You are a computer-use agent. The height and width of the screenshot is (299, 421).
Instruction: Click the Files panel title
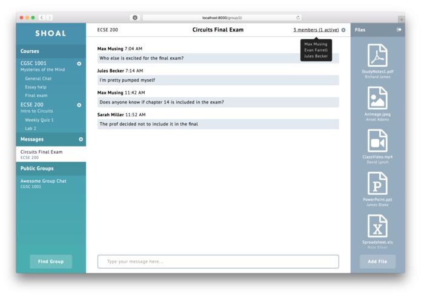click(x=360, y=30)
